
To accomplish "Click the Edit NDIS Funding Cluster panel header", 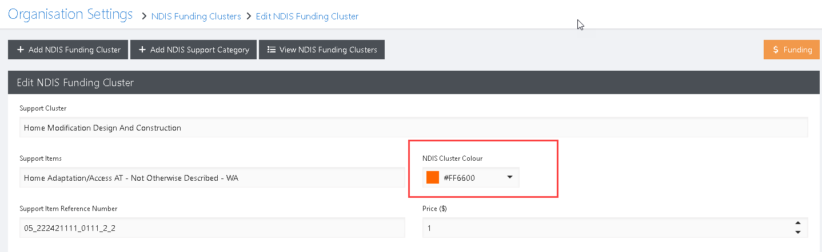I will pyautogui.click(x=414, y=83).
